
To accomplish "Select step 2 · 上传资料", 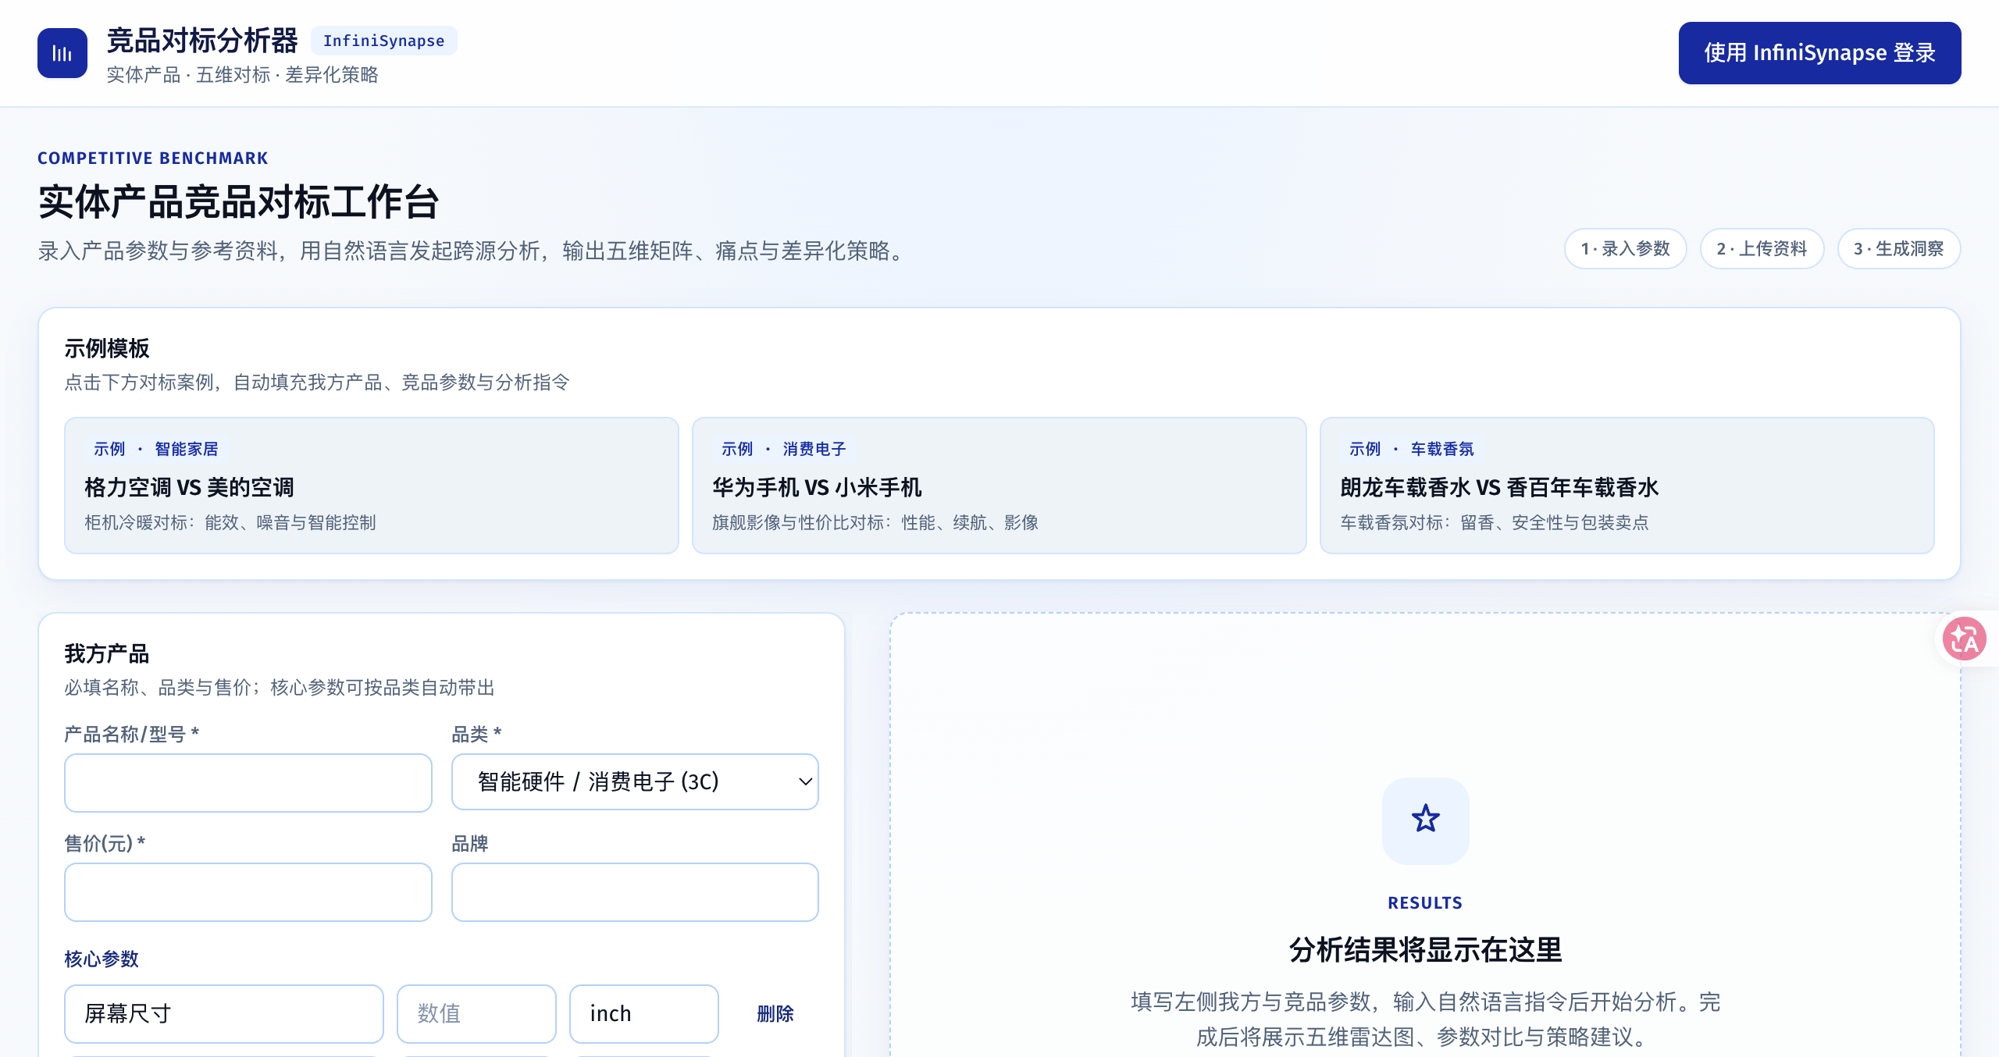I will (x=1762, y=249).
